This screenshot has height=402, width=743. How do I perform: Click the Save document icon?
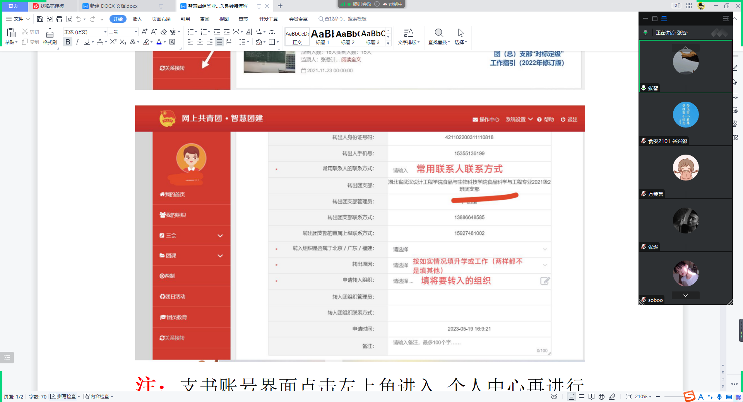click(40, 19)
